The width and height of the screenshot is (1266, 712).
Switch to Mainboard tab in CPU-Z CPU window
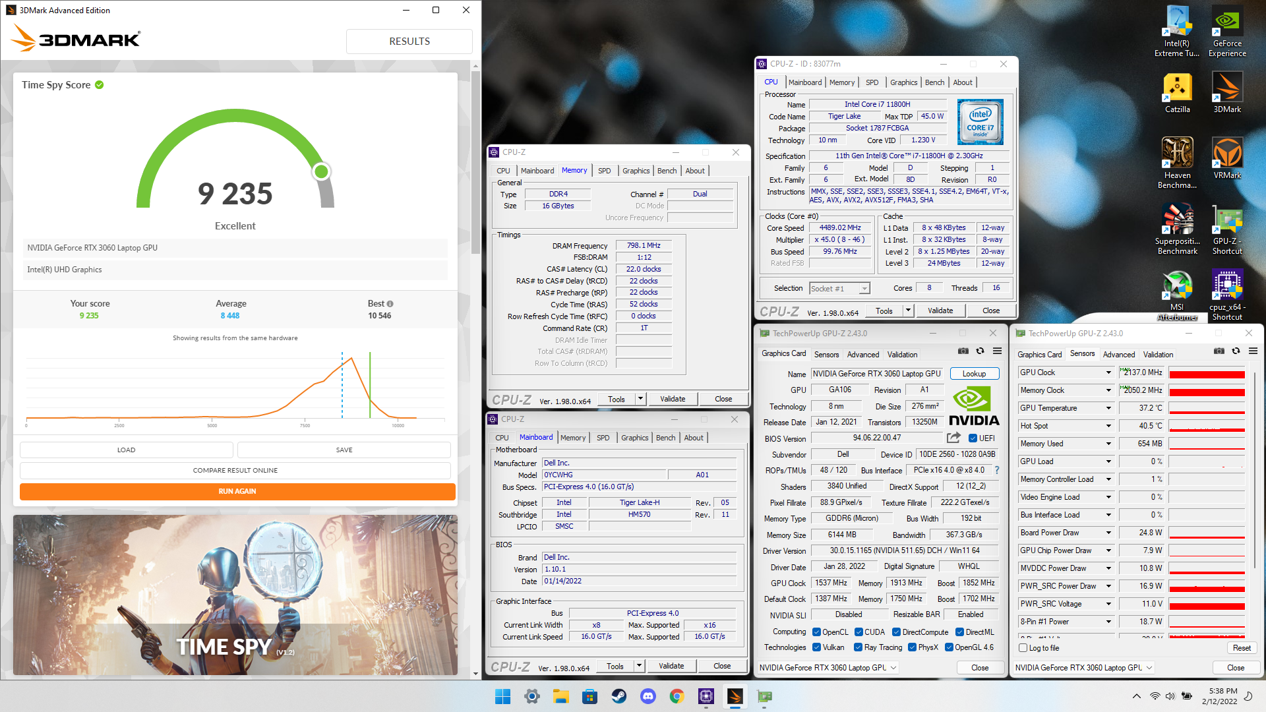point(805,82)
